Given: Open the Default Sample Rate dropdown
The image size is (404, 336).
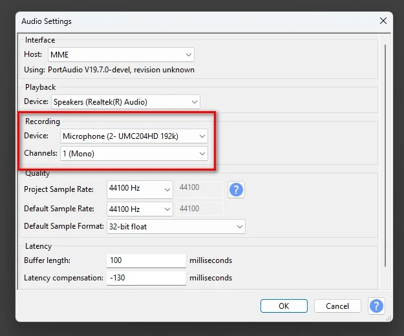Looking at the screenshot, I should 140,209.
